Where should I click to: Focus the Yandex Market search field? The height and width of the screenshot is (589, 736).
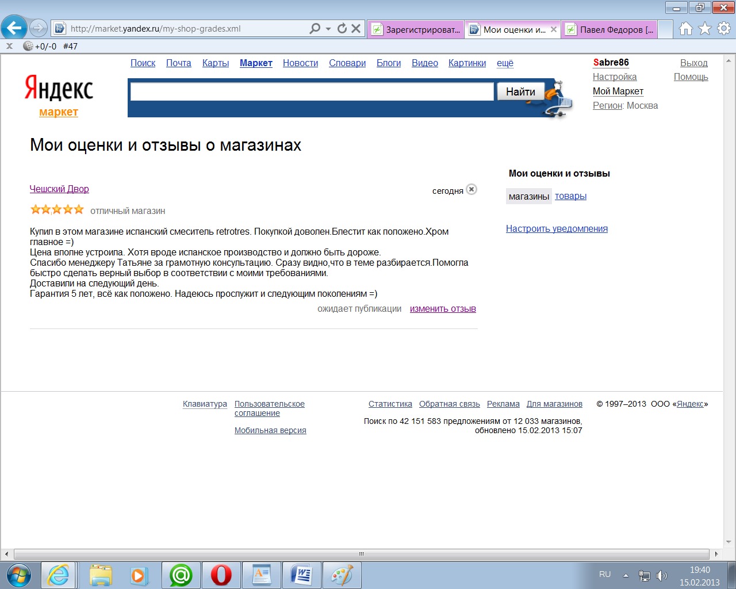point(312,91)
